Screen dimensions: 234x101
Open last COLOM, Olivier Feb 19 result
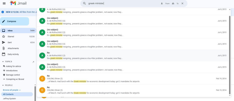coord(133,90)
